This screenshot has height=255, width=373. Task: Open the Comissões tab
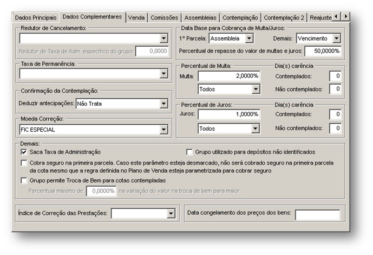point(164,18)
